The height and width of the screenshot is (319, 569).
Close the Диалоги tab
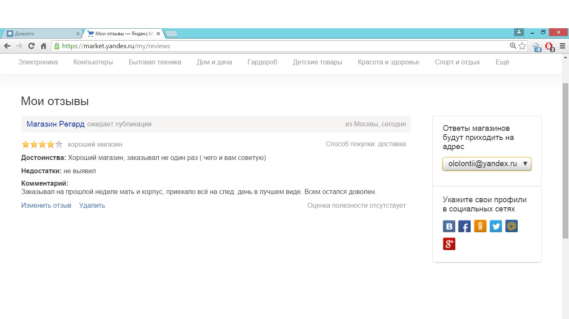[x=78, y=34]
